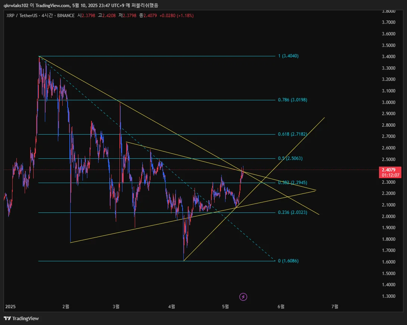Open the TradingView logo at bottom left
This screenshot has width=407, height=325.
point(21,318)
